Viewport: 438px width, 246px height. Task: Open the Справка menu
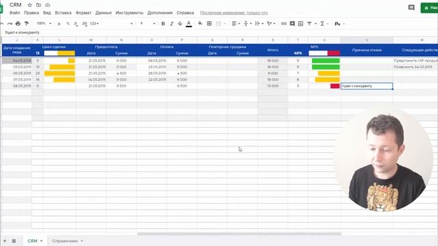click(x=185, y=13)
